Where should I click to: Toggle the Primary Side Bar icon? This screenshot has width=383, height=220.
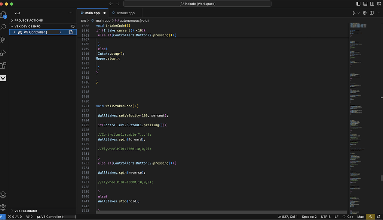(x=358, y=3)
